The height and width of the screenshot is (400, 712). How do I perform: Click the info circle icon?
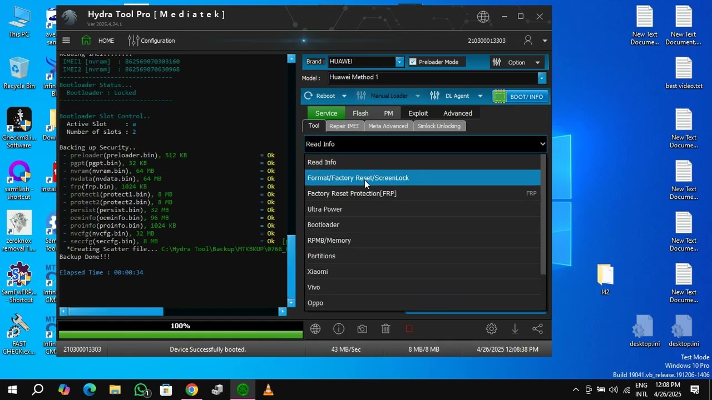click(x=339, y=329)
